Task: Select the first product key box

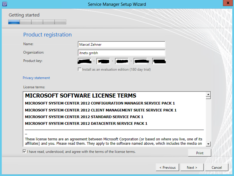Action: coord(85,61)
